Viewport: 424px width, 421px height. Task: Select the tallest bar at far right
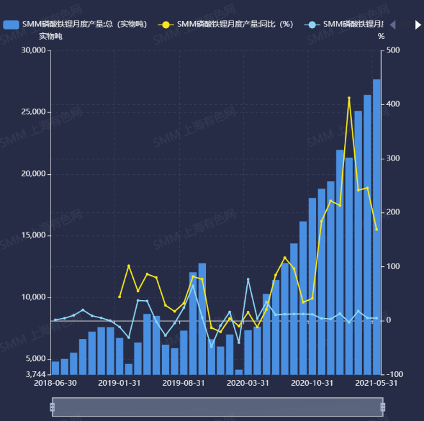[377, 227]
